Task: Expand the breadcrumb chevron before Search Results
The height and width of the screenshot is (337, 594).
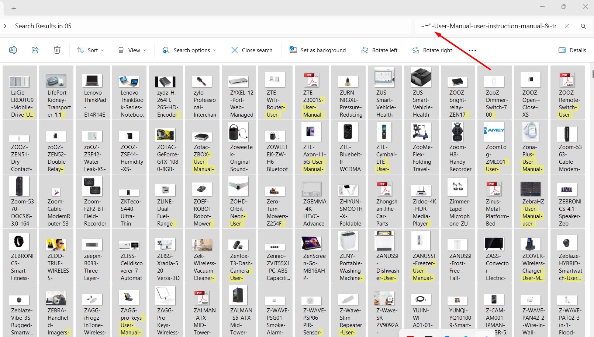Action: (x=5, y=26)
